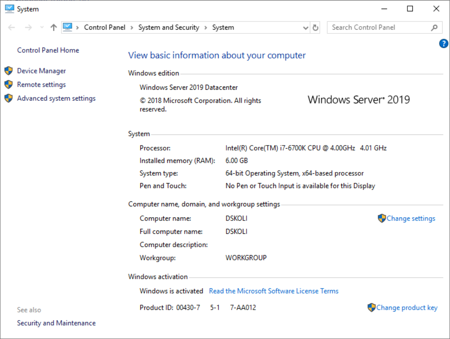Screen dimensions: 450x339
Task: Click the Windows Server 2019 logo
Action: tap(359, 99)
